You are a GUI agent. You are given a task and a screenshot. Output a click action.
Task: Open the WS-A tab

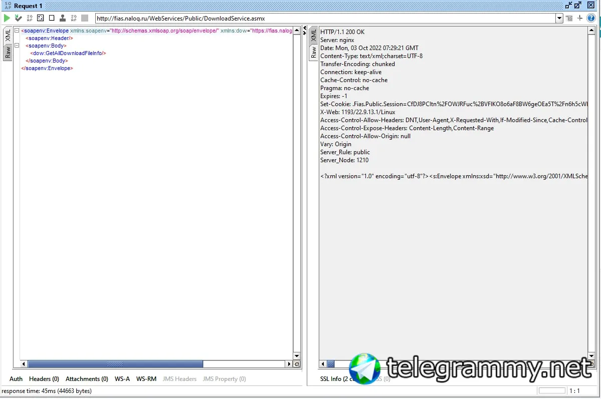pyautogui.click(x=122, y=378)
